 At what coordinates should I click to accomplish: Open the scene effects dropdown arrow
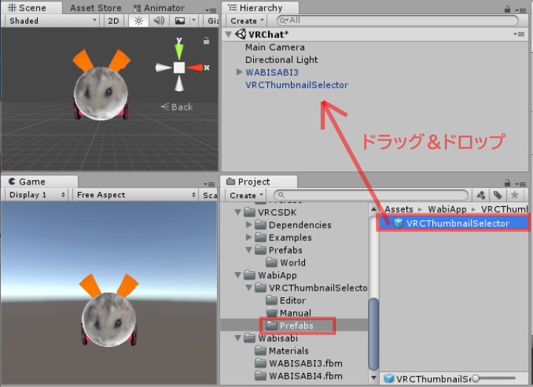coord(194,21)
